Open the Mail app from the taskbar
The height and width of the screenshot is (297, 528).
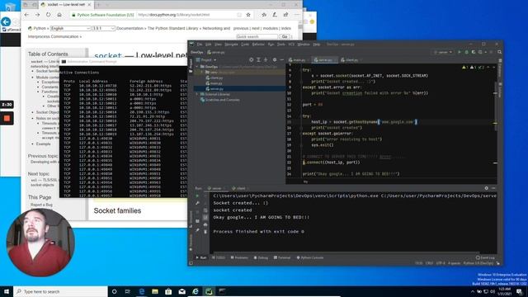pos(181,291)
